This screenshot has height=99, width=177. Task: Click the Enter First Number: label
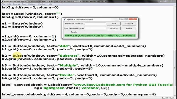click(74, 24)
